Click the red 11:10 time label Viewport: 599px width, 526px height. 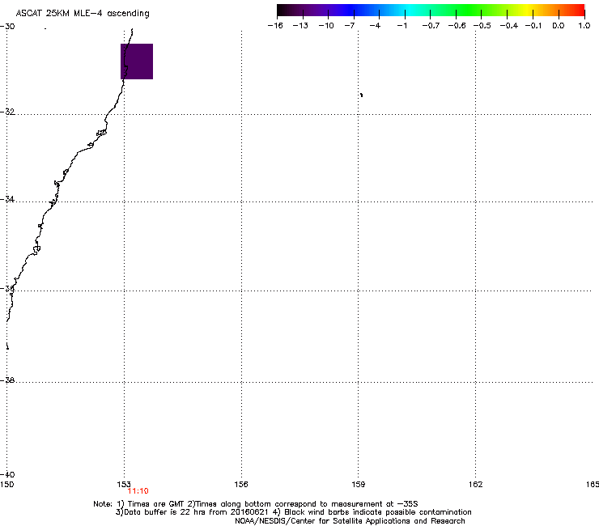pos(138,491)
